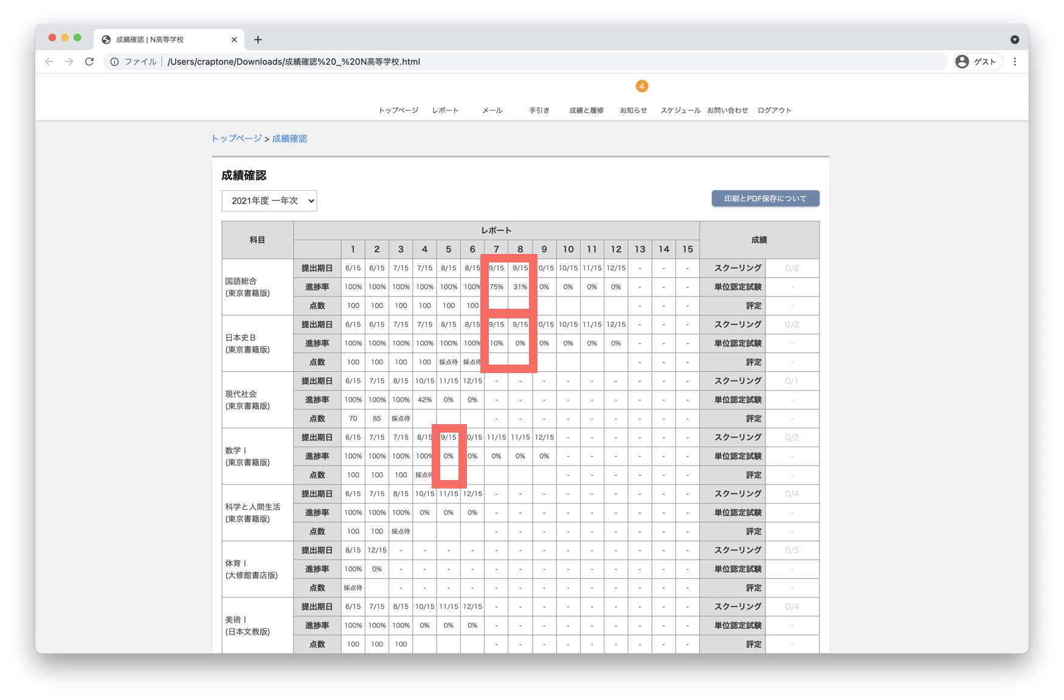1064x700 pixels.
Task: Click the 成績 table column header
Action: click(x=759, y=240)
